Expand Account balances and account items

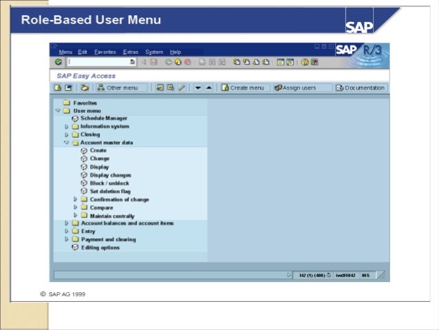[x=67, y=223]
